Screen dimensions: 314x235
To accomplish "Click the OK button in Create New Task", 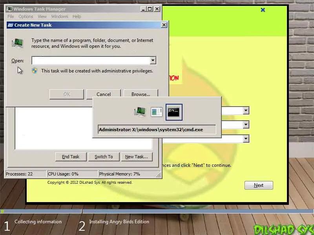I will pos(66,94).
